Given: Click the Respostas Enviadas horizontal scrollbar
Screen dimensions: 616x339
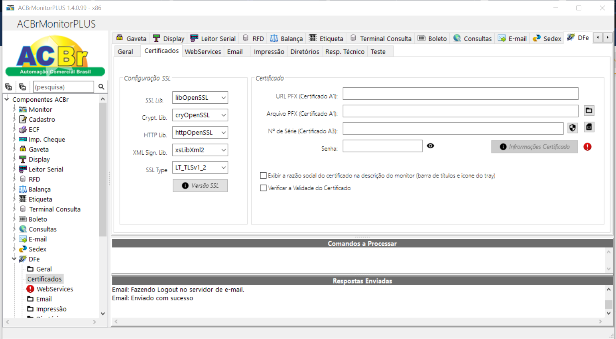Looking at the screenshot, I should click(x=358, y=321).
